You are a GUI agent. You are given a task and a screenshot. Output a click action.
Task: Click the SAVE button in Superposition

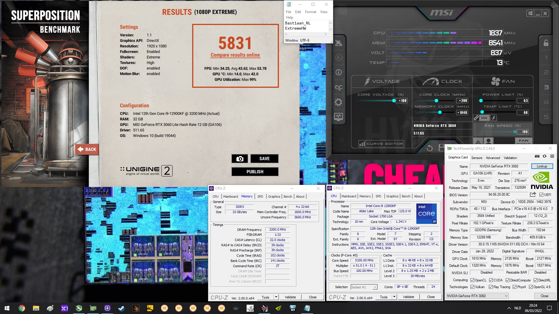[x=264, y=159]
